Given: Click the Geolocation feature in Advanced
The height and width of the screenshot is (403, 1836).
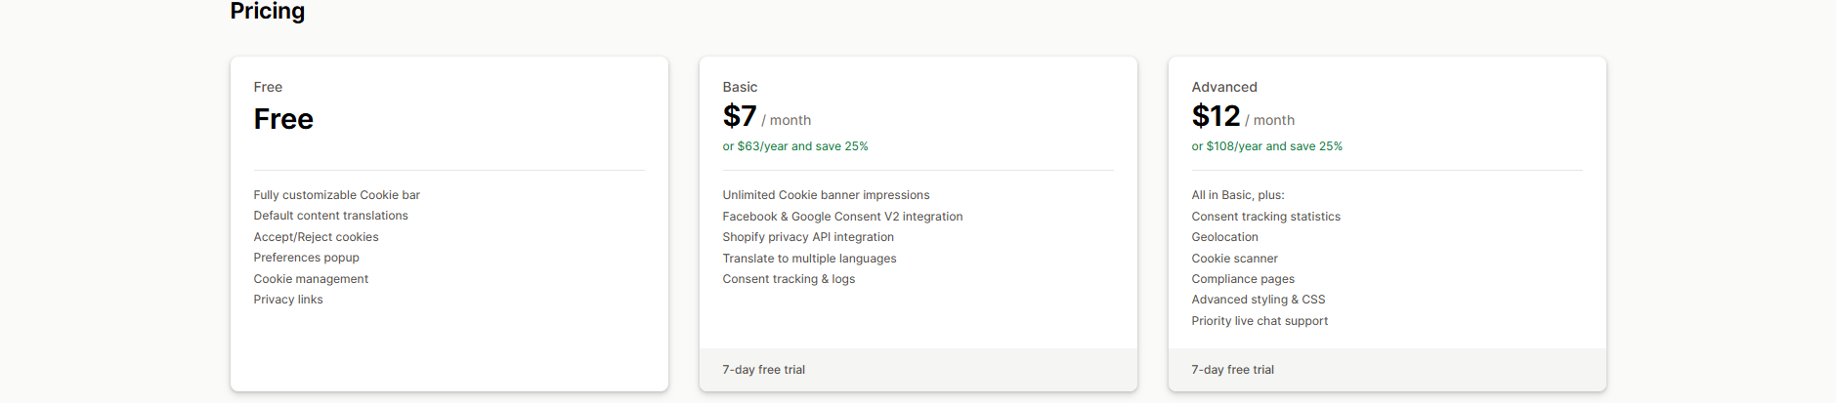Looking at the screenshot, I should pos(1224,237).
